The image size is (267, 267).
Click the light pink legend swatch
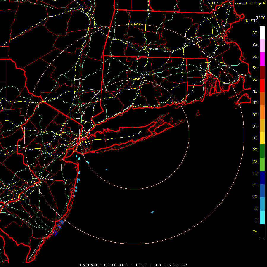(262, 46)
